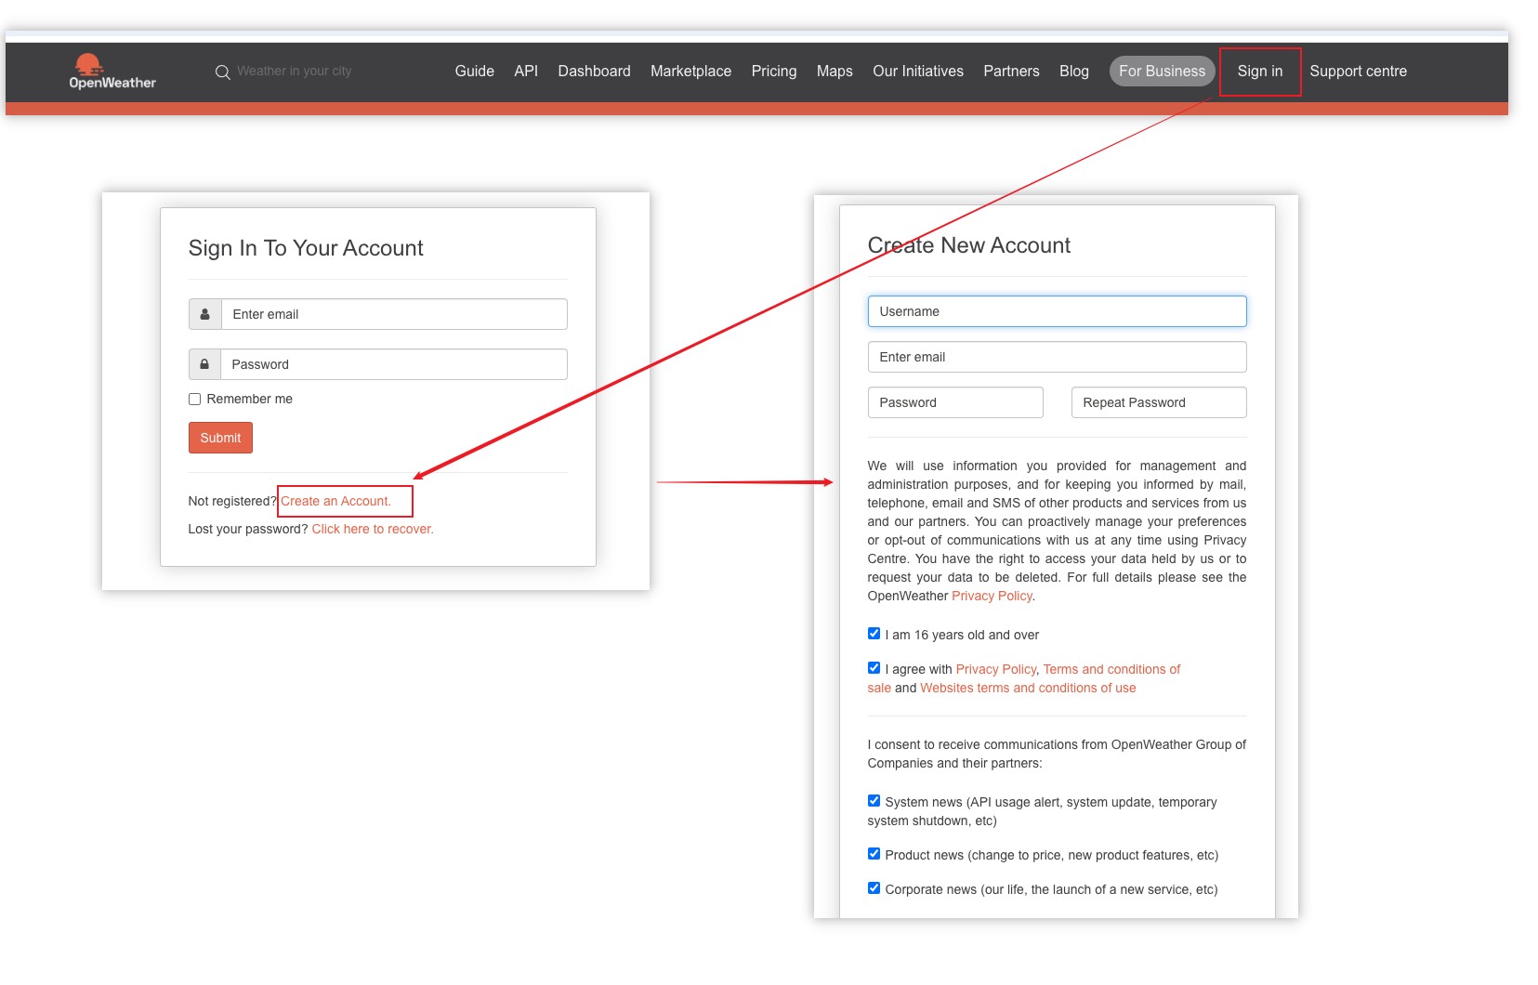Screen dimensions: 1538x985
Task: Uncheck the System news checkbox
Action: click(x=874, y=800)
